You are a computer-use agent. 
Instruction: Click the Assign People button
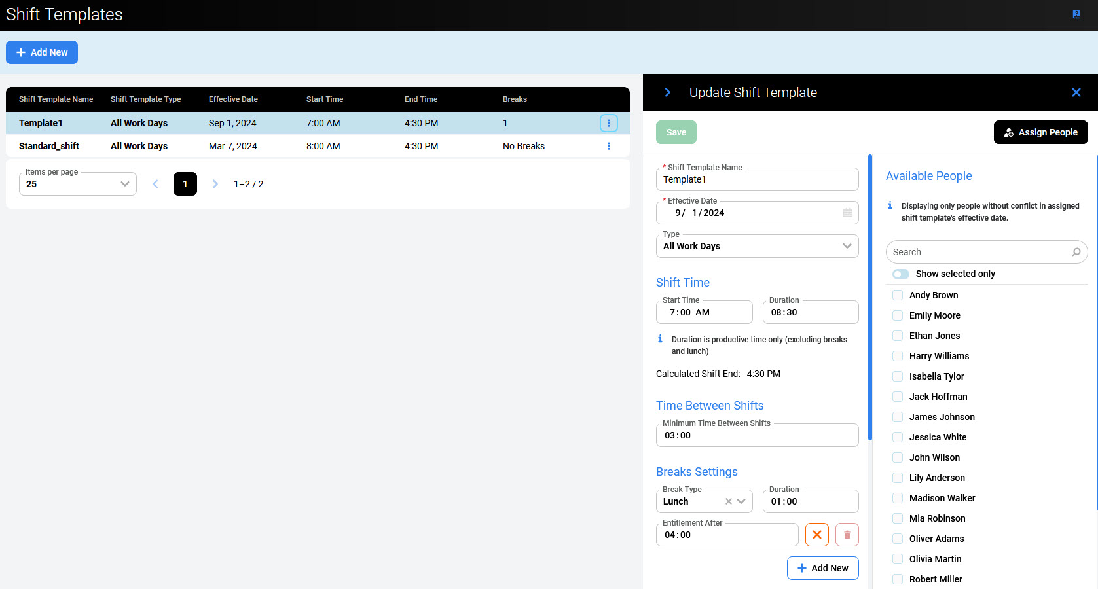click(1040, 132)
